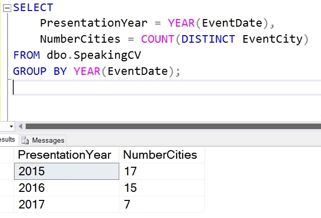Viewport: 321px width, 218px height.
Task: Switch to the Results tab
Action: tap(7, 140)
